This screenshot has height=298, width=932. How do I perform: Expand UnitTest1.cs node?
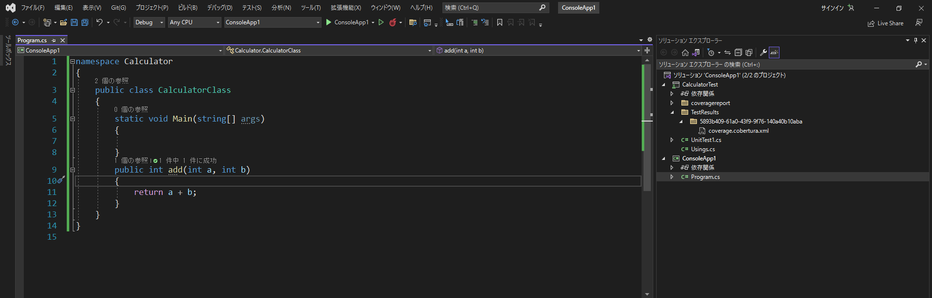[672, 140]
